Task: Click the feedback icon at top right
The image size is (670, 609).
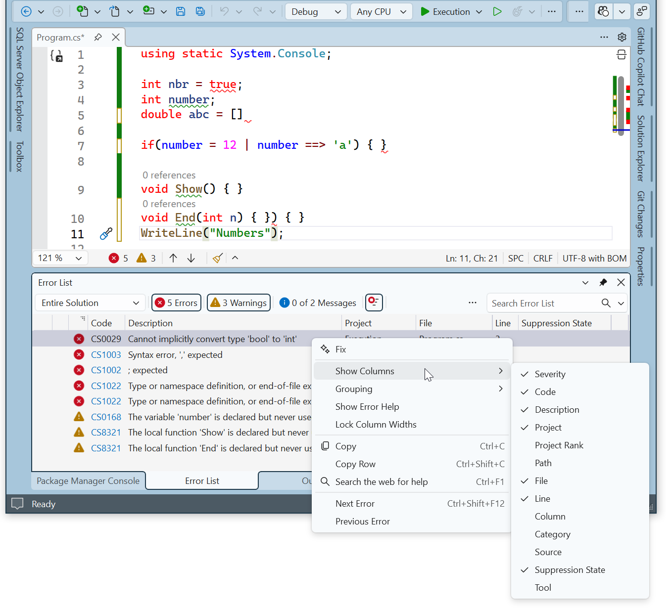Action: tap(642, 11)
